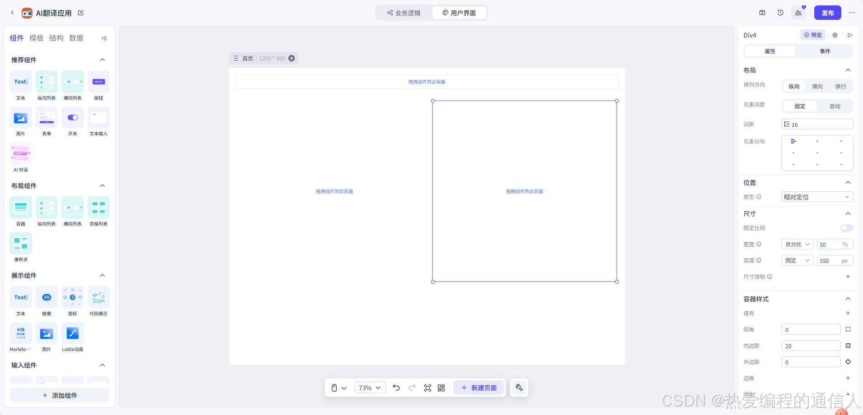Choose the 瀑布流 waterfall component

tap(21, 247)
